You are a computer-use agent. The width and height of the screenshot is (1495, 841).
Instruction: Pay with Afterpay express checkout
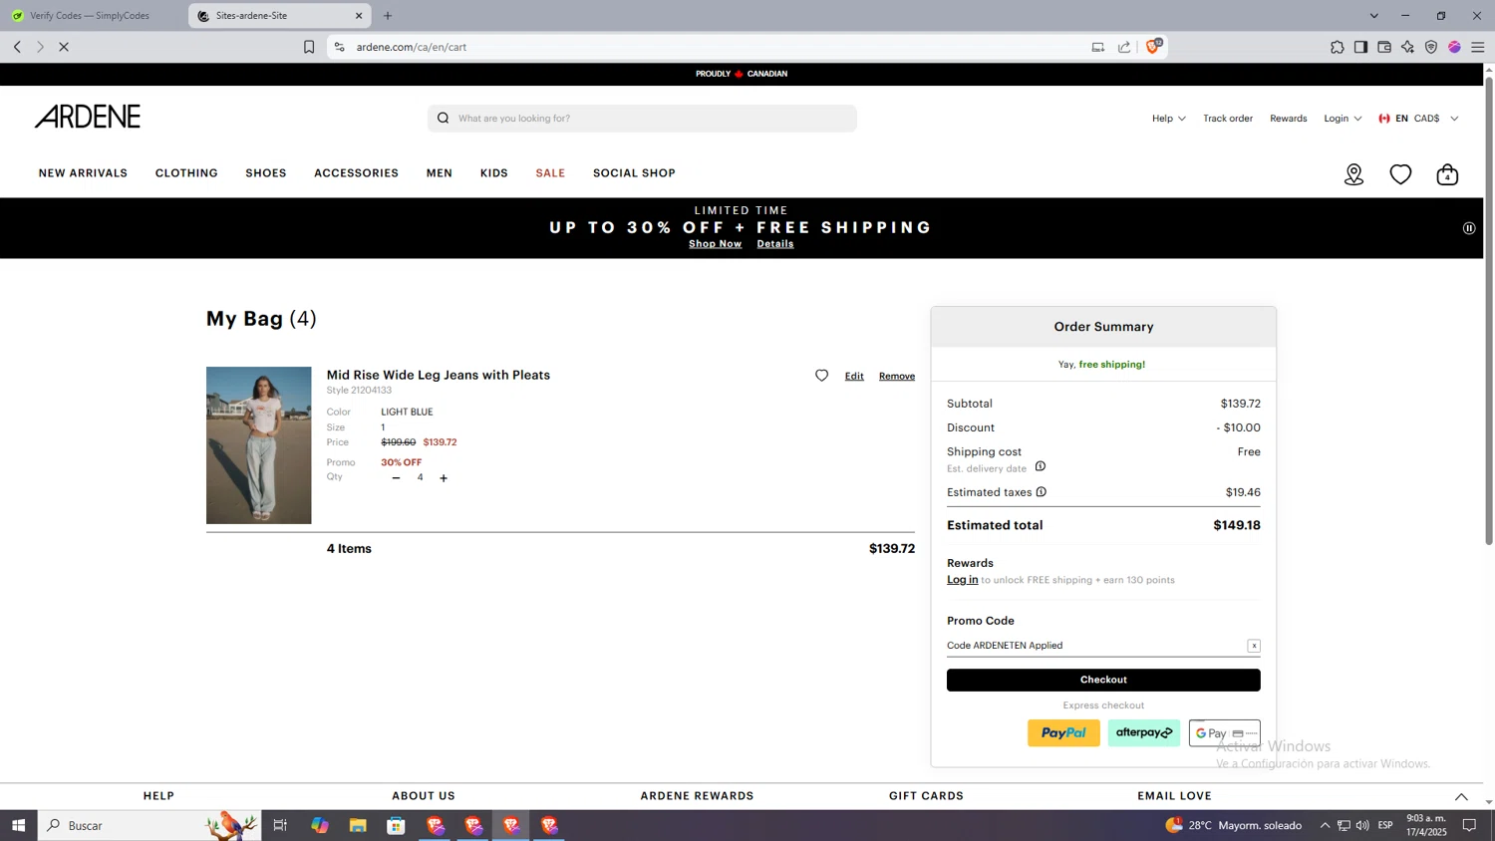click(x=1144, y=733)
